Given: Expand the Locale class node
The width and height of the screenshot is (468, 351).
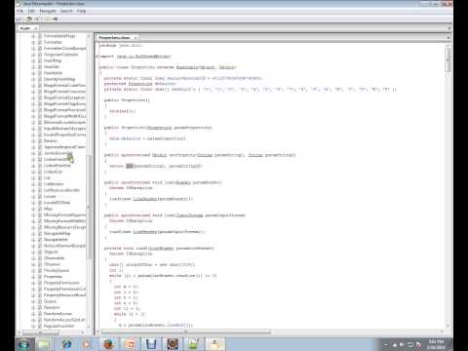Looking at the screenshot, I should coord(33,196).
